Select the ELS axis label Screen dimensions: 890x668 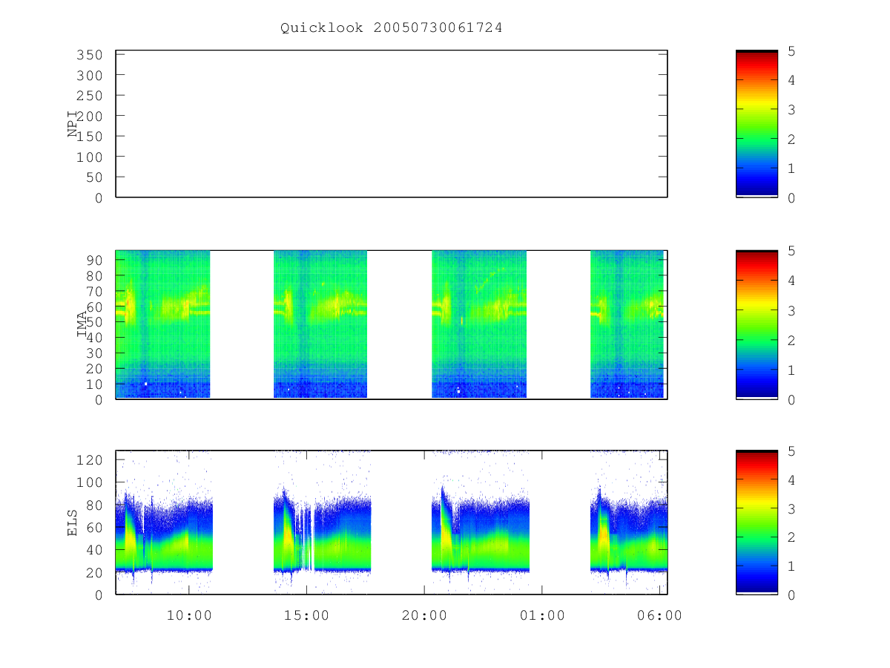tap(73, 522)
